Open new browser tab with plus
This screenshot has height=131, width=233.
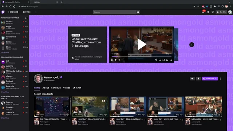coord(62,2)
